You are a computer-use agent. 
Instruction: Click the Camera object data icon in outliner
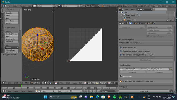point(135,20)
